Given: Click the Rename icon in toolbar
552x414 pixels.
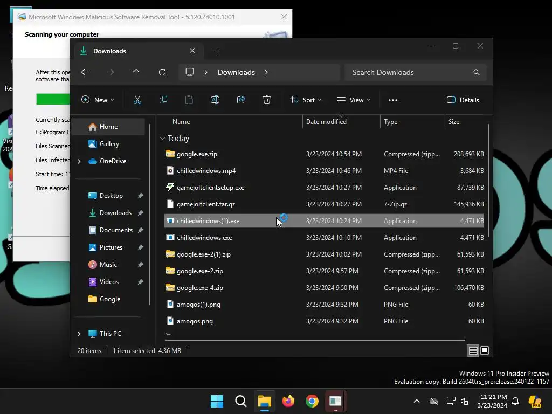Looking at the screenshot, I should click(215, 100).
